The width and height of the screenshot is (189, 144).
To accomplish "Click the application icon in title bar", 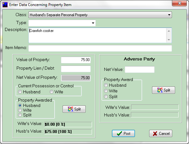I will click(x=5, y=5).
